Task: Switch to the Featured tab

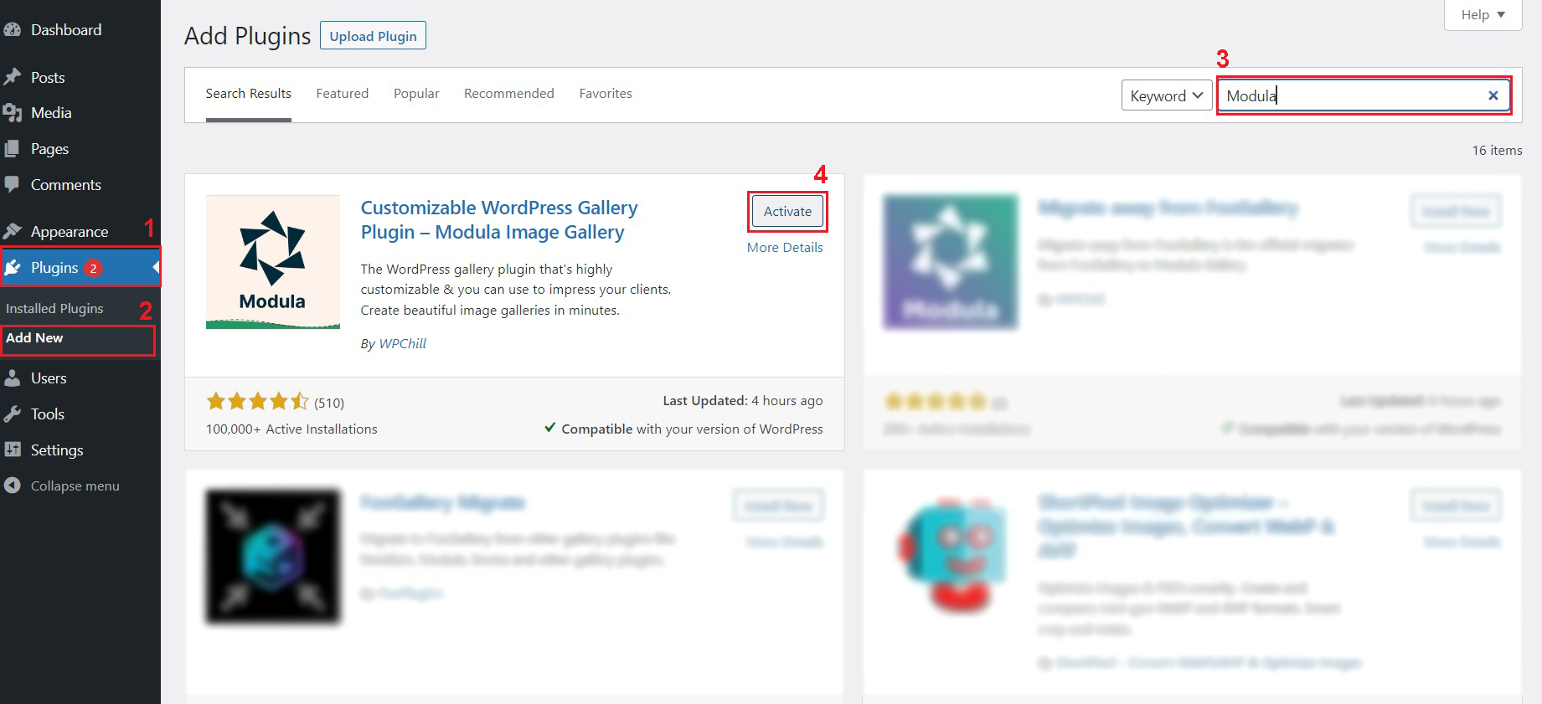Action: tap(342, 94)
